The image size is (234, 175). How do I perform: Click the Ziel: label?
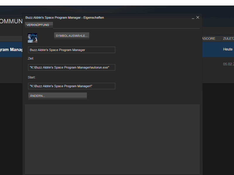[x=31, y=58]
